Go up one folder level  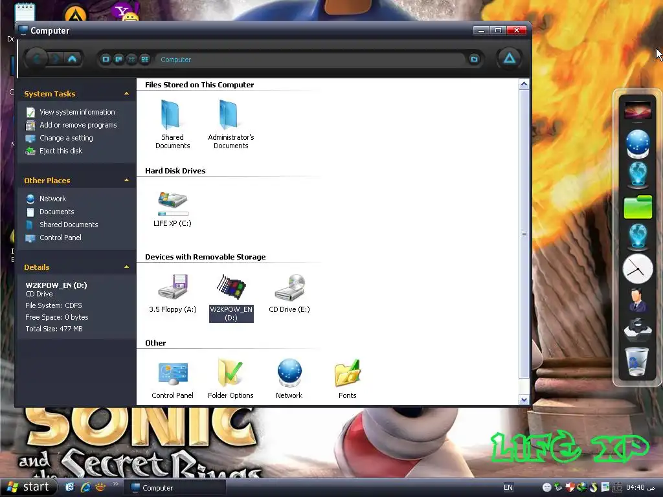click(x=73, y=59)
